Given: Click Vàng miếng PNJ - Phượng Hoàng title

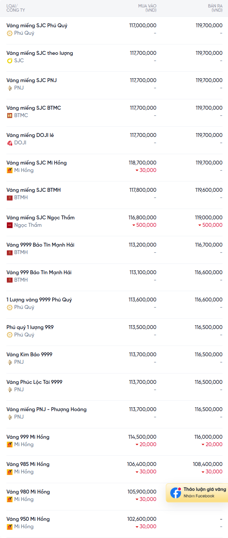Looking at the screenshot, I should [x=47, y=410].
